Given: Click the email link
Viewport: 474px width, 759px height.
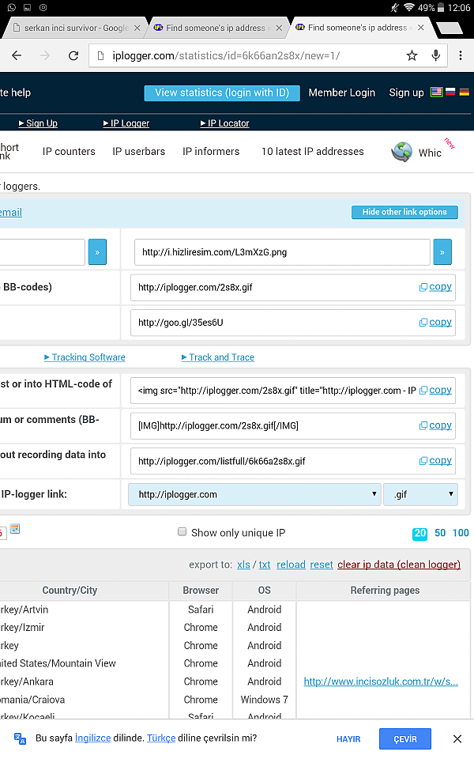Looking at the screenshot, I should click(10, 212).
